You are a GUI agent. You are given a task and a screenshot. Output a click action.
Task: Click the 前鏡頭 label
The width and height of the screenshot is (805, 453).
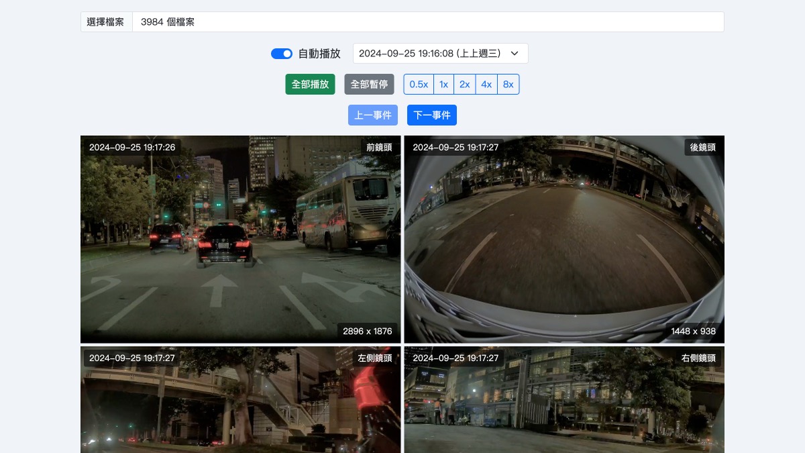[379, 148]
